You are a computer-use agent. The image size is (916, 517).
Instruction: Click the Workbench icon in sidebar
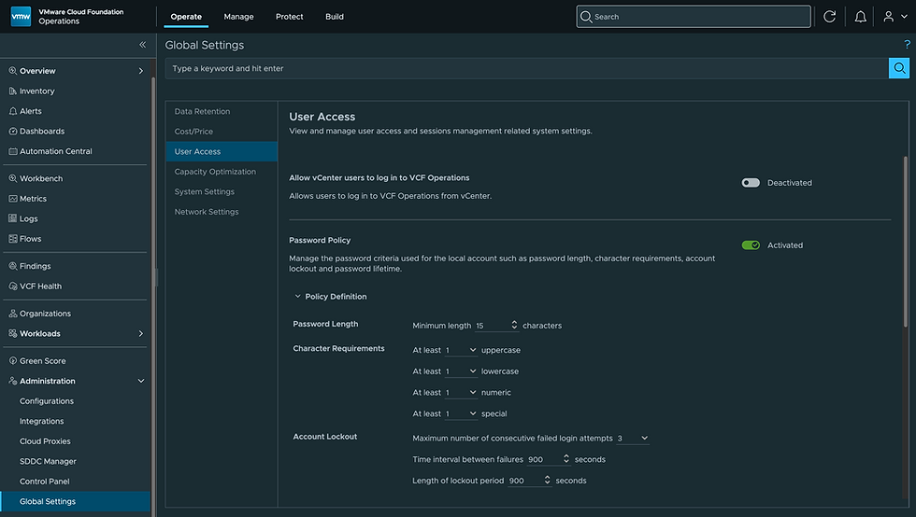(x=13, y=178)
